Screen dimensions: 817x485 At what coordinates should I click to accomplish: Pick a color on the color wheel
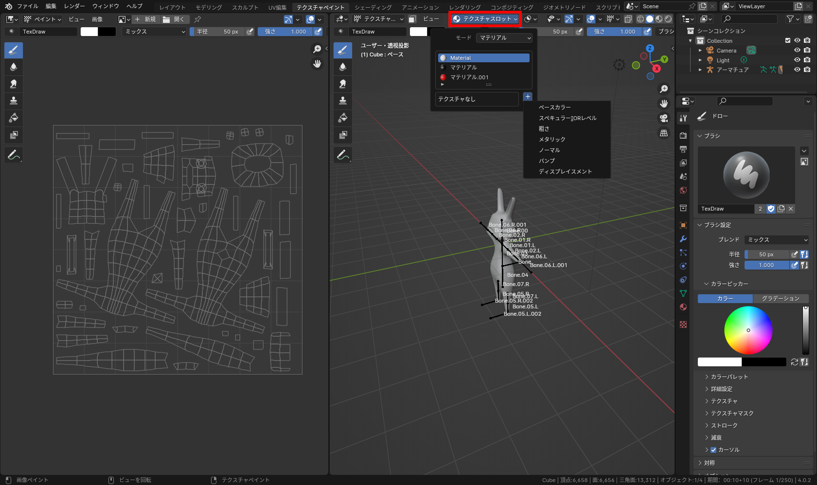[x=748, y=330]
